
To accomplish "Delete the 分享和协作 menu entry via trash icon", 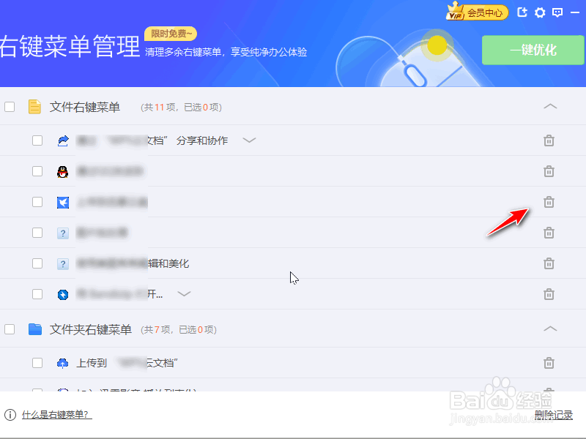I will pos(549,140).
